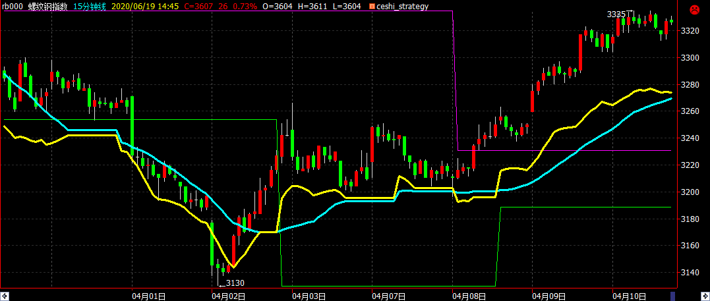Click the L=3604 low value
This screenshot has width=710, height=301.
[346, 7]
